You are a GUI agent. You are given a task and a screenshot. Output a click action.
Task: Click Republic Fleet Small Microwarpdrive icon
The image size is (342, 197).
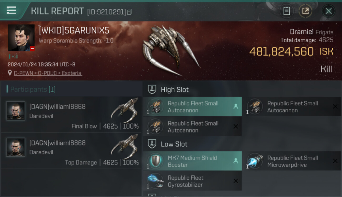[x=255, y=161]
